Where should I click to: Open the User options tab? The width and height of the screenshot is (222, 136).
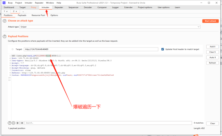(164, 7)
